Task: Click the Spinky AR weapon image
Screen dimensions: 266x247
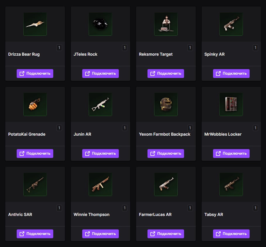Action: (x=231, y=24)
